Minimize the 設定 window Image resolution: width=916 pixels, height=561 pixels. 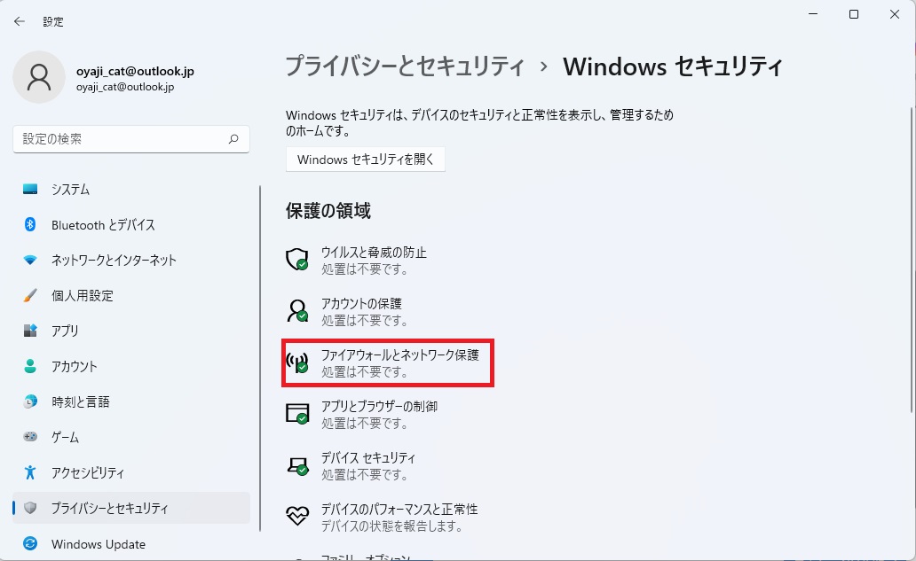coord(813,14)
